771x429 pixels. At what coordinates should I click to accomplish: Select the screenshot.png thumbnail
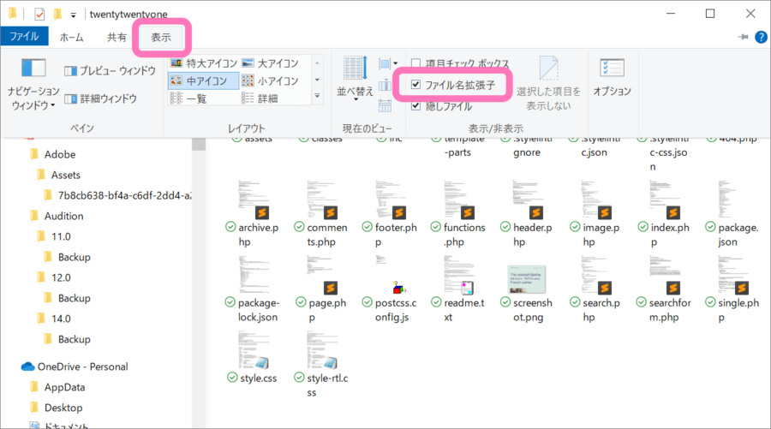527,279
